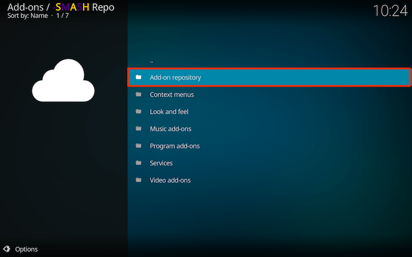Open the Add-on repository folder
Image resolution: width=412 pixels, height=257 pixels.
click(x=269, y=78)
